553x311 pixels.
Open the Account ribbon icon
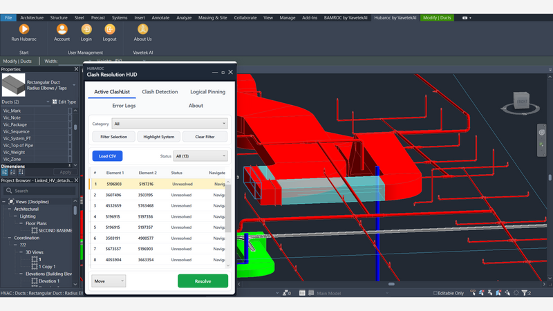point(62,29)
